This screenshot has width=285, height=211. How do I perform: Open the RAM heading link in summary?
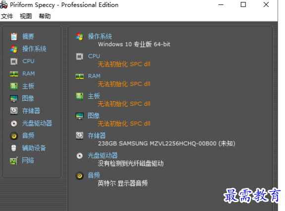point(94,76)
